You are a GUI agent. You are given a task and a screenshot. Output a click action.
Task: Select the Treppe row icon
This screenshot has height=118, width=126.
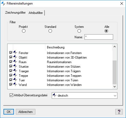(x=15, y=75)
